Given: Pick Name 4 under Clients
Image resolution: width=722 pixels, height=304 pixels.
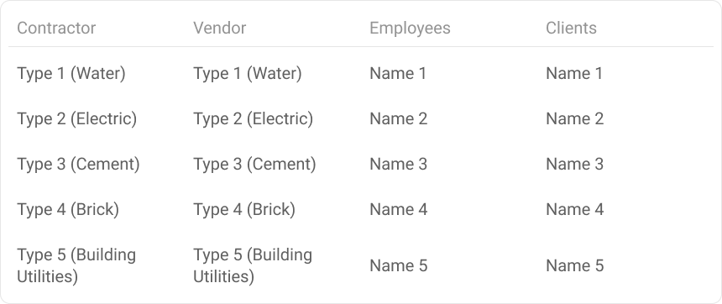Looking at the screenshot, I should pos(574,210).
